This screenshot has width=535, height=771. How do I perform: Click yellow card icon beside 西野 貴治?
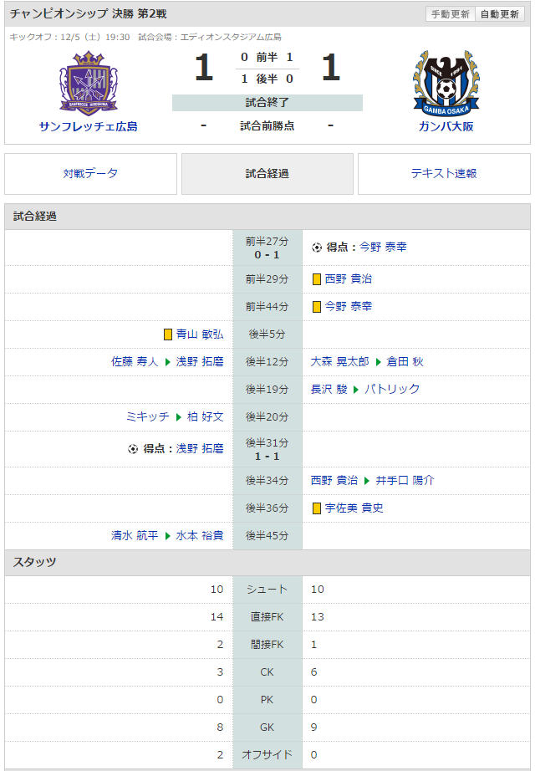317,279
